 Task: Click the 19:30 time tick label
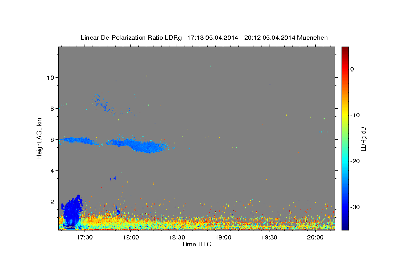[x=269, y=237]
